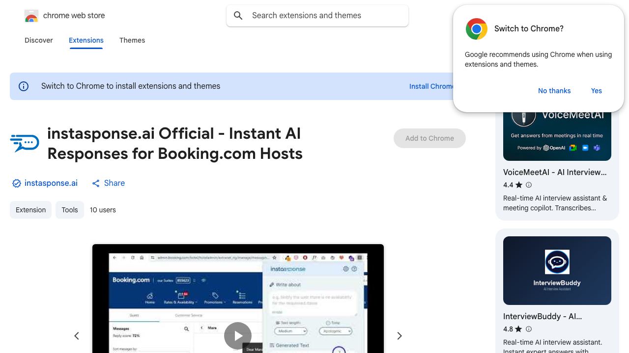The width and height of the screenshot is (629, 353).
Task: Click the search magnifier icon
Action: click(238, 16)
